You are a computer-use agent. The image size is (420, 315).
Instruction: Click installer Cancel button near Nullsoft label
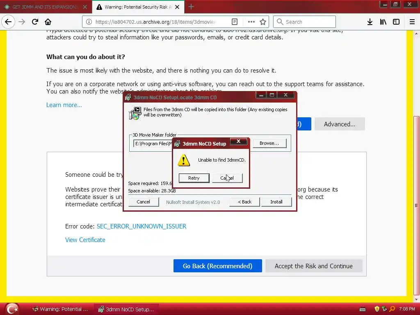click(x=143, y=202)
